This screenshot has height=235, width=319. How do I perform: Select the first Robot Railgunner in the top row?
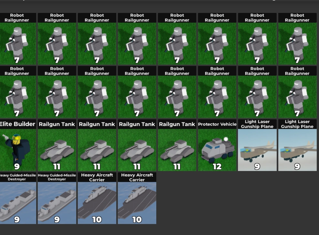pyautogui.click(x=18, y=39)
